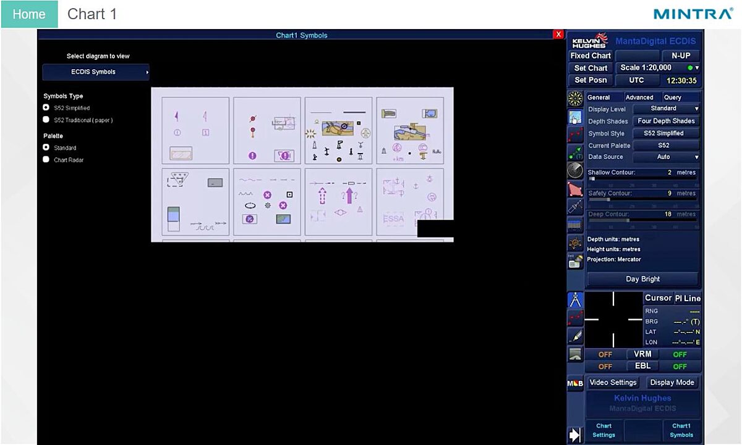
Task: Close the Chart1 Symbols window with red X
Action: [558, 35]
